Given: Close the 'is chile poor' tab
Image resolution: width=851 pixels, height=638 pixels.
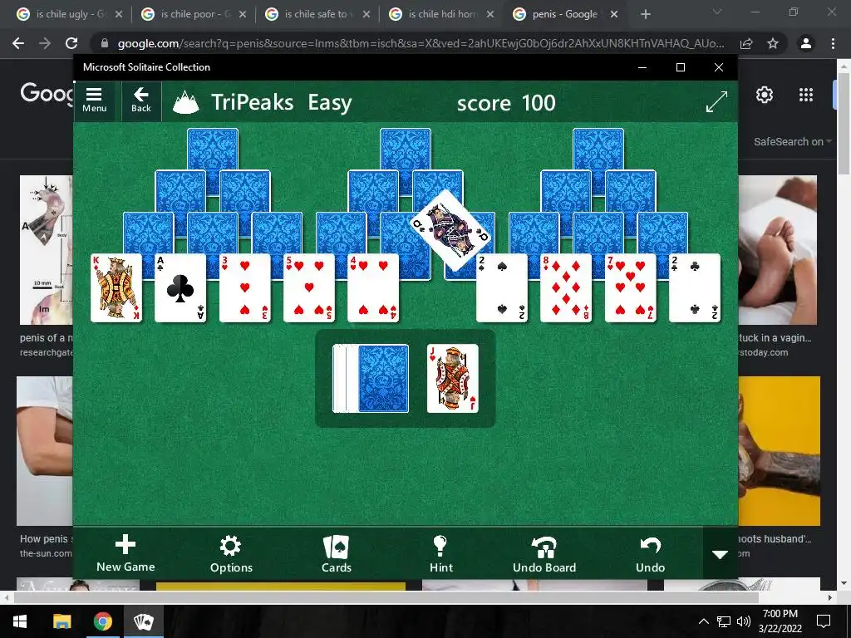Looking at the screenshot, I should 243,14.
